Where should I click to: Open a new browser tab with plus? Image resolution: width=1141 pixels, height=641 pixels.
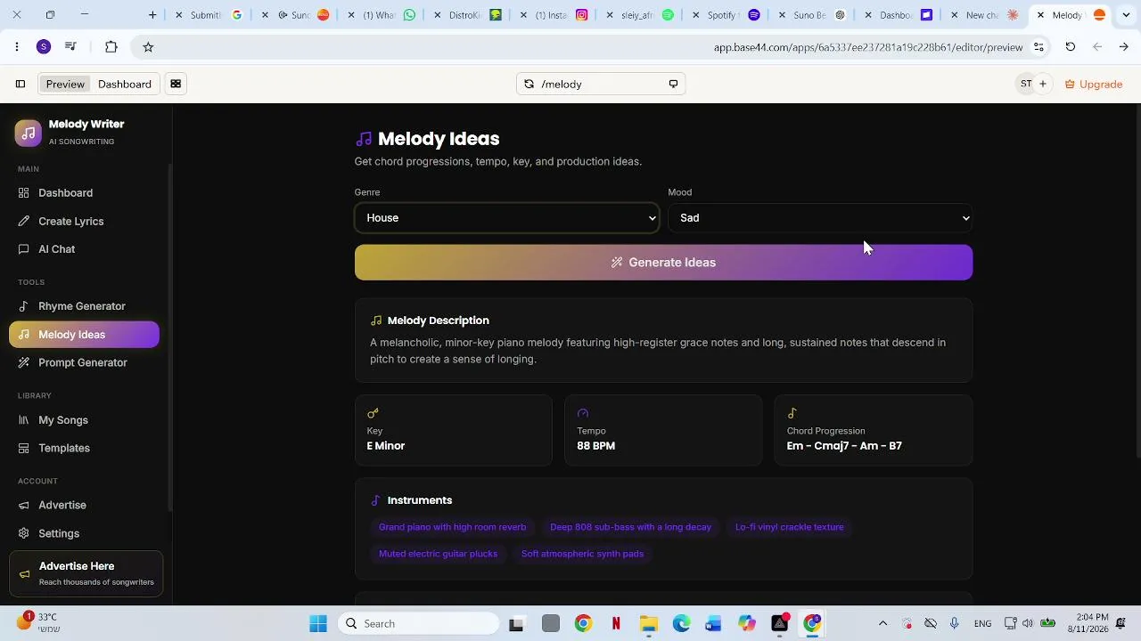click(152, 15)
